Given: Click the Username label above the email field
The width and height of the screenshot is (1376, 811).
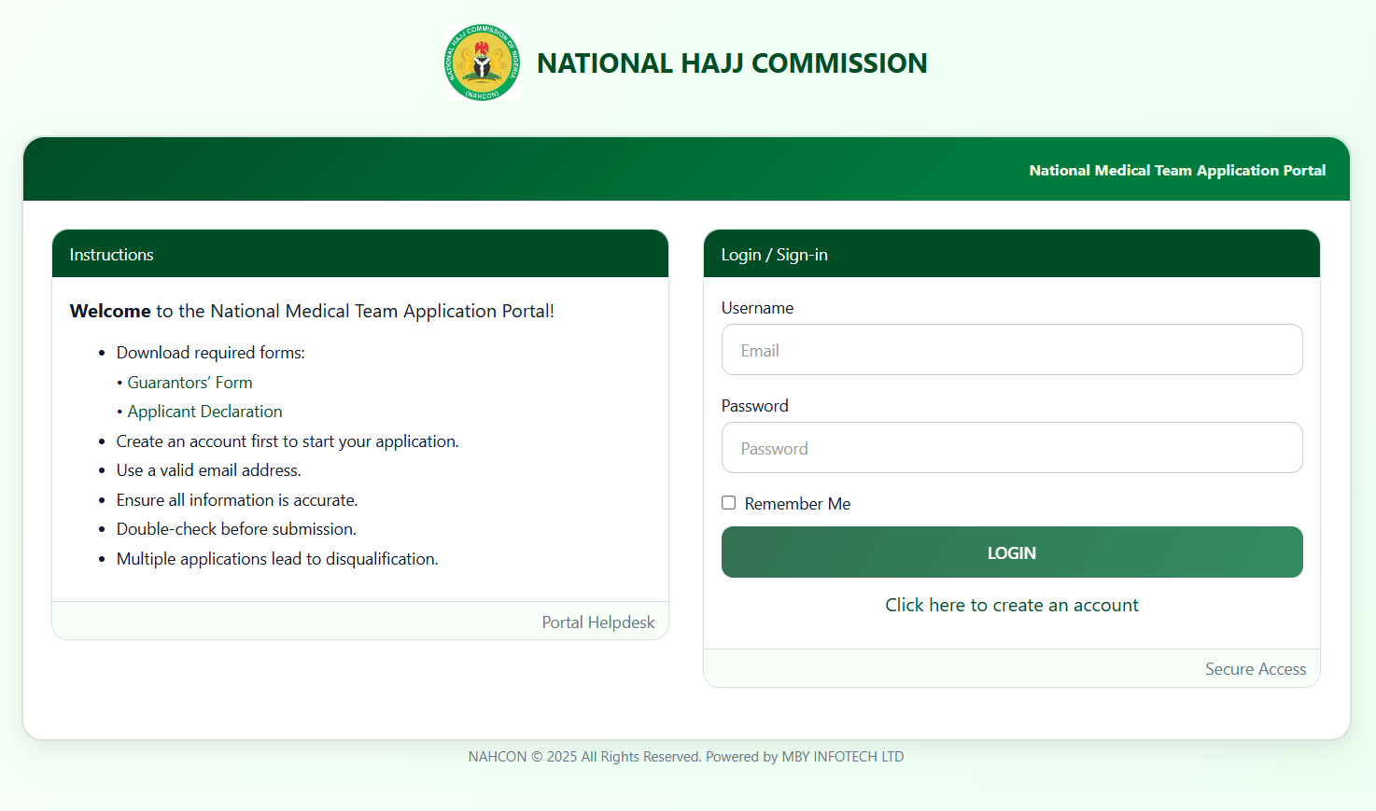Looking at the screenshot, I should pyautogui.click(x=757, y=308).
